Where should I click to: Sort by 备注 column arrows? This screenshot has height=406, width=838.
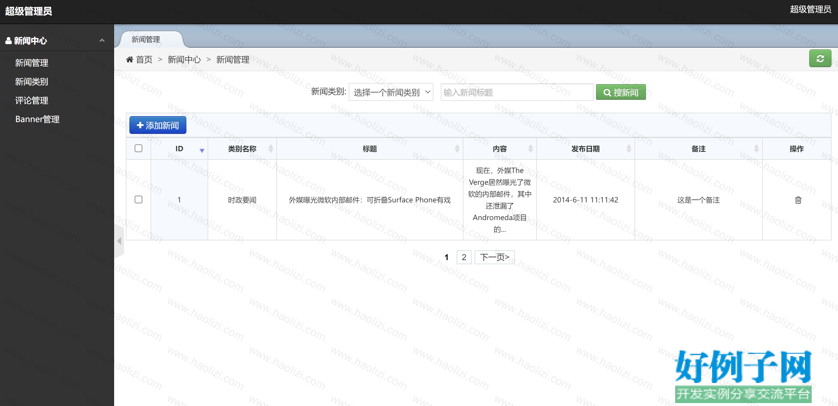tap(756, 149)
